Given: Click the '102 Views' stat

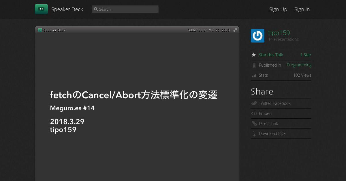Looking at the screenshot, I should pyautogui.click(x=302, y=75).
